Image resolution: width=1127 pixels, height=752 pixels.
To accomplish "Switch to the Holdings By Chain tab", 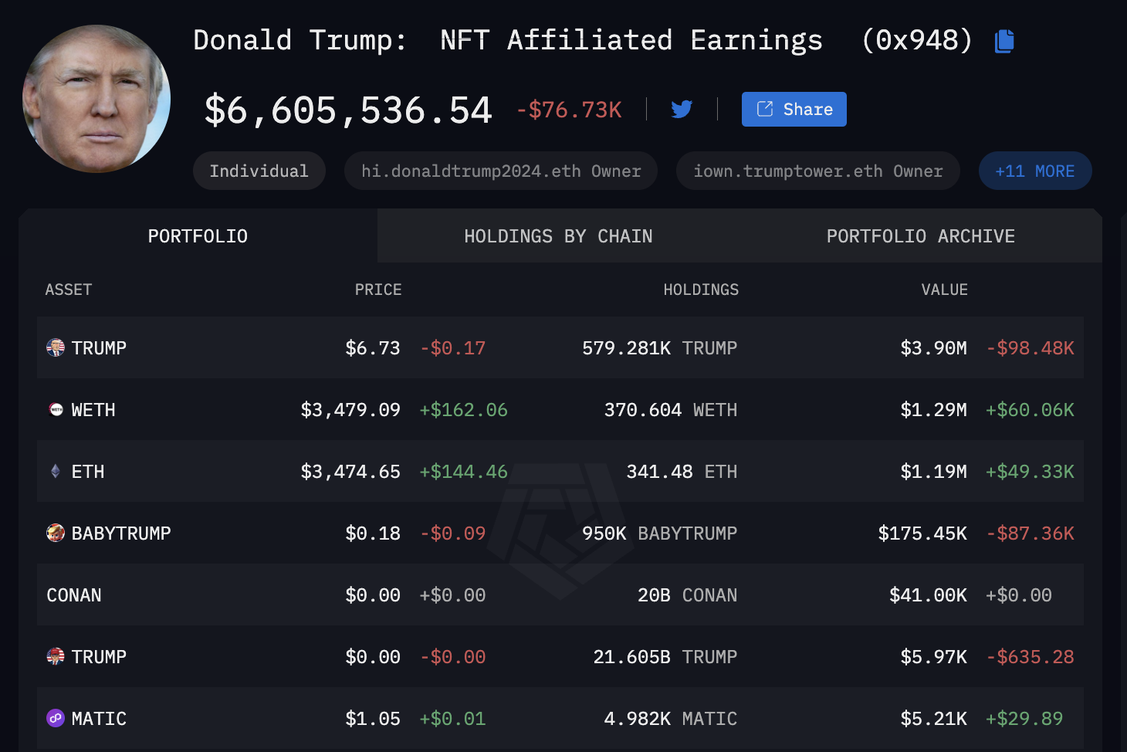I will [x=558, y=236].
